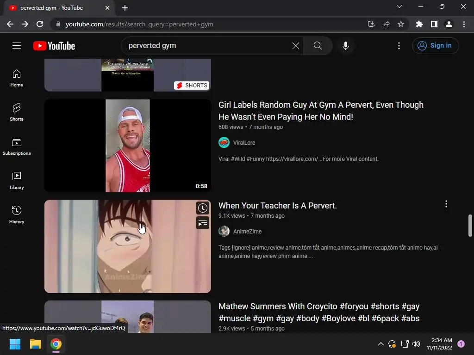Toggle Chrome side panel
The width and height of the screenshot is (474, 355).
434,24
